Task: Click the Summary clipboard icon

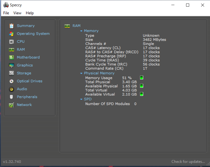Action: click(11, 26)
